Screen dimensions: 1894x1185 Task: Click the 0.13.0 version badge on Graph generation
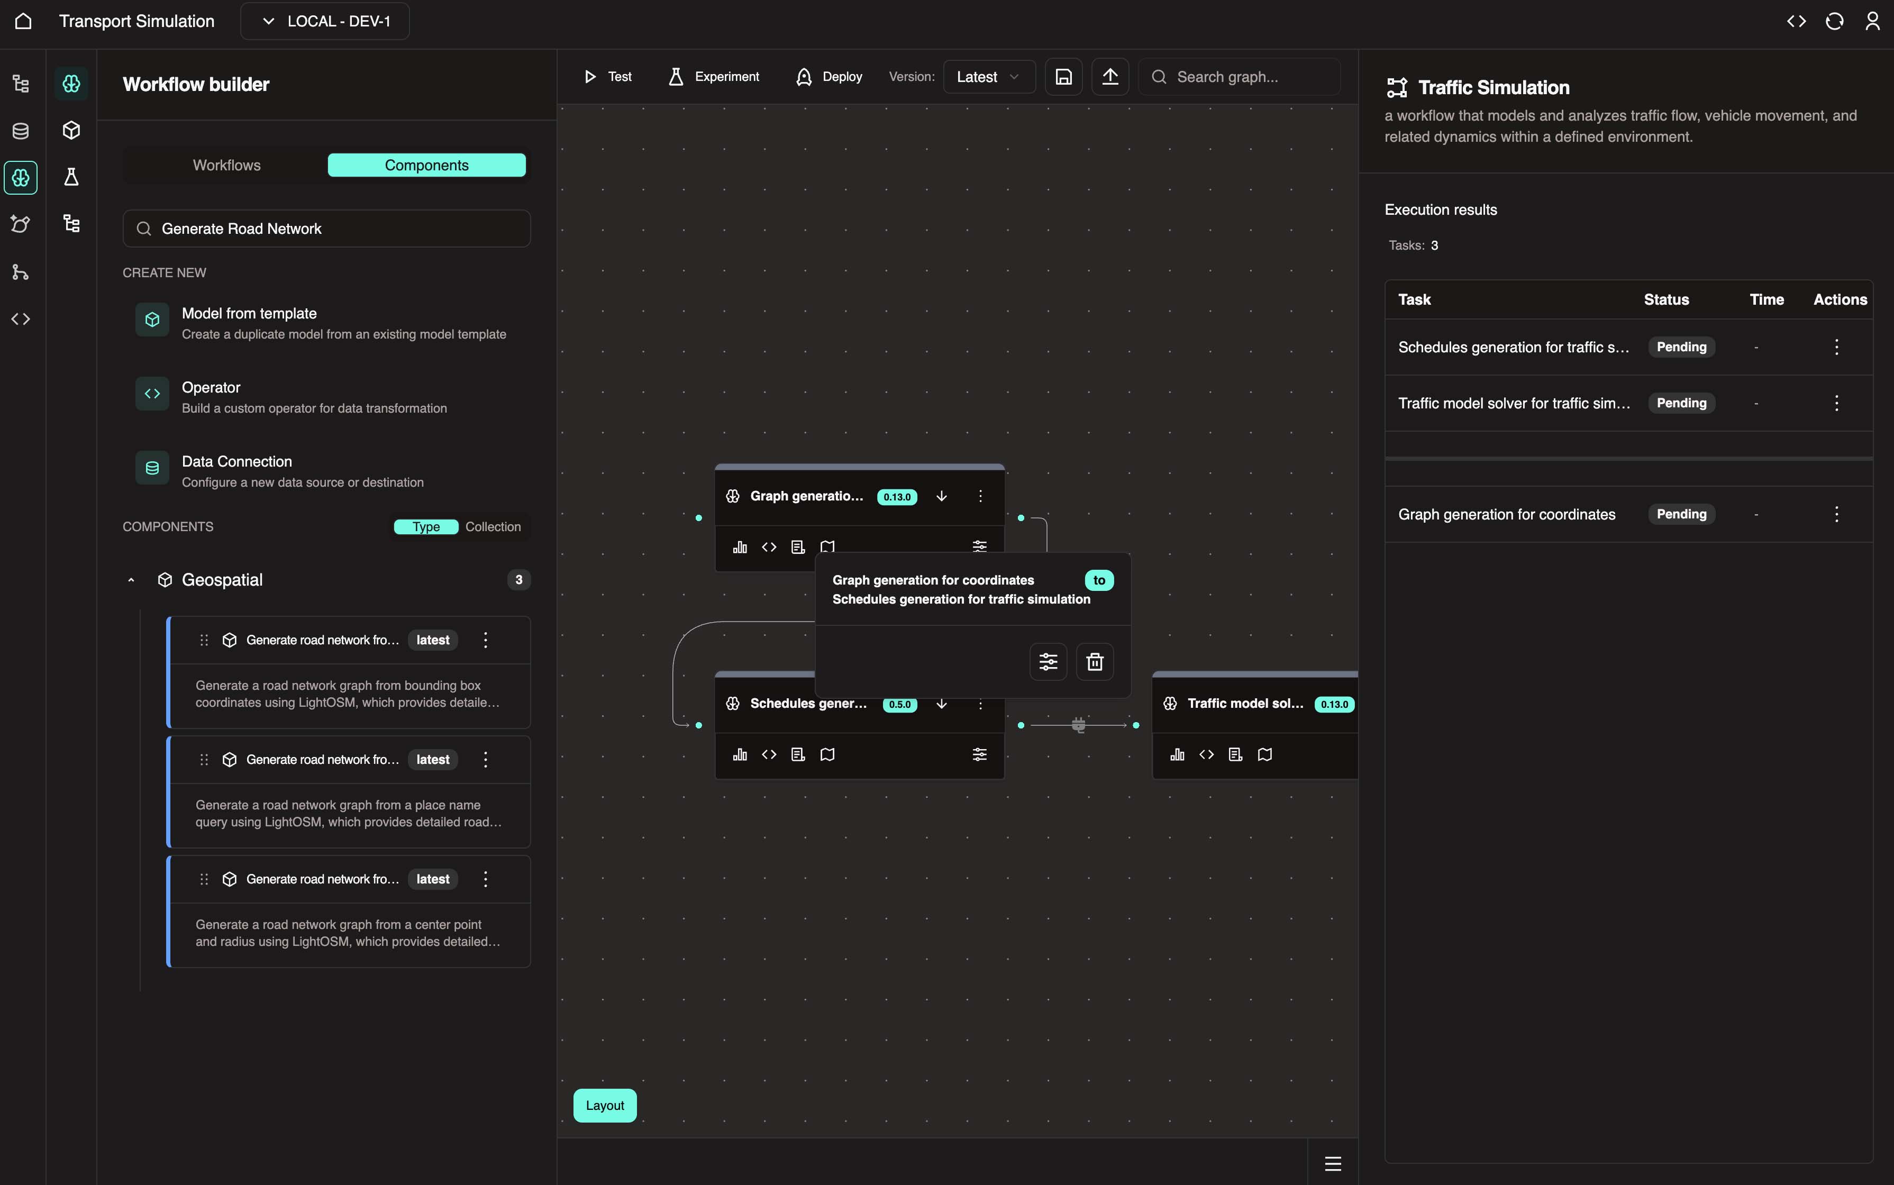tap(896, 497)
